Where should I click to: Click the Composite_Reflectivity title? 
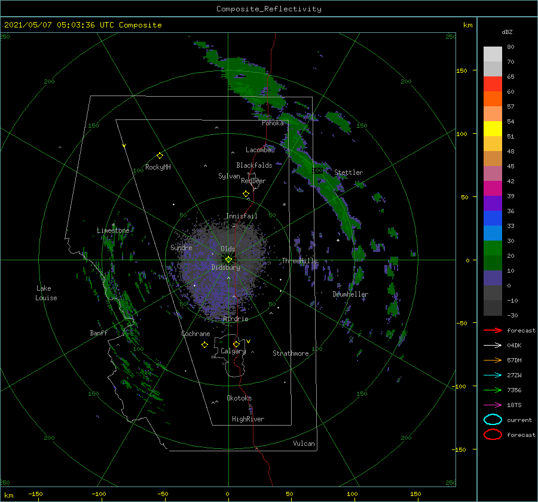pos(269,9)
